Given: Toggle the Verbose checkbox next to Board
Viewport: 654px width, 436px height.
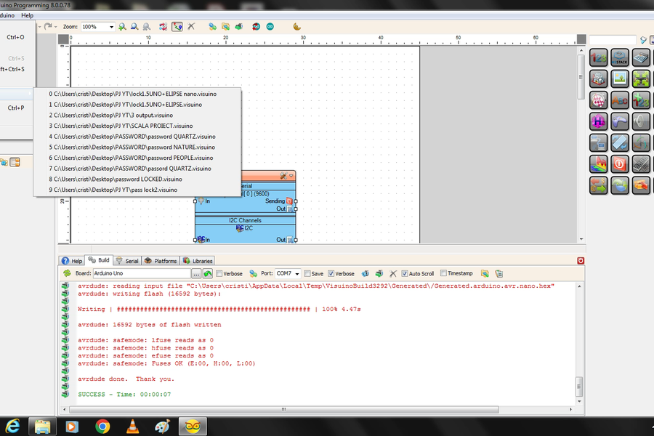Looking at the screenshot, I should pyautogui.click(x=219, y=274).
